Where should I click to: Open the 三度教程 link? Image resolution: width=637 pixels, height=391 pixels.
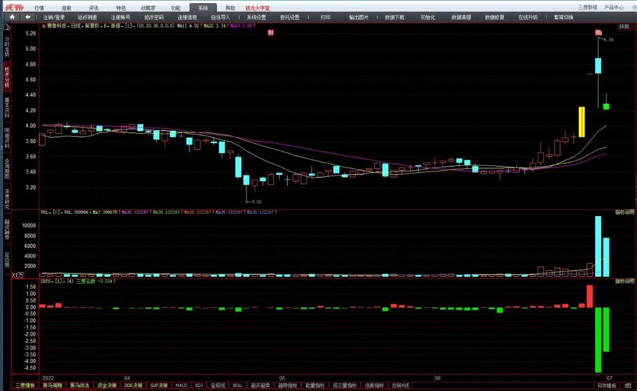click(x=587, y=7)
